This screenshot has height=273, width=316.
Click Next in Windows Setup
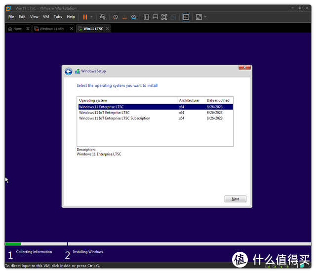pyautogui.click(x=235, y=199)
